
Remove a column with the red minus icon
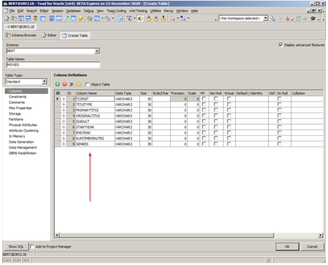65,84
